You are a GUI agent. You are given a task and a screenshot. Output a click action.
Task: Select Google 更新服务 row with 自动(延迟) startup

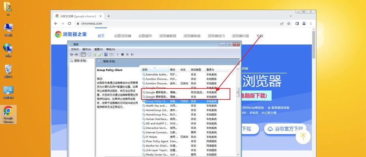pos(179,92)
